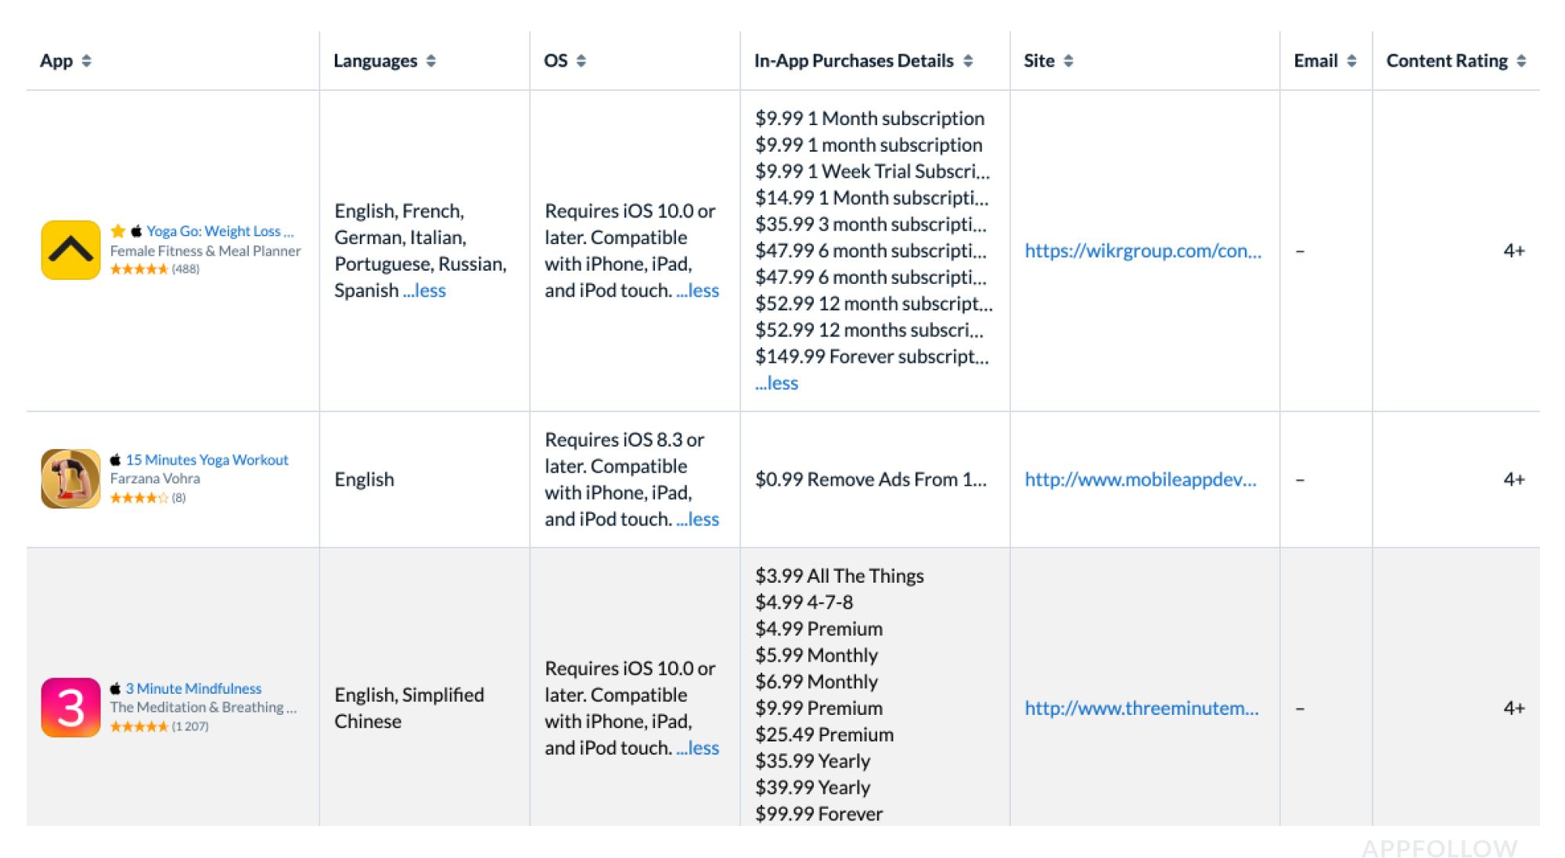Click the gold favorite star next to Yoga Go
This screenshot has width=1565, height=858.
coord(118,231)
